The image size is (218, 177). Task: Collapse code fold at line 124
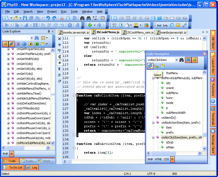(74, 95)
